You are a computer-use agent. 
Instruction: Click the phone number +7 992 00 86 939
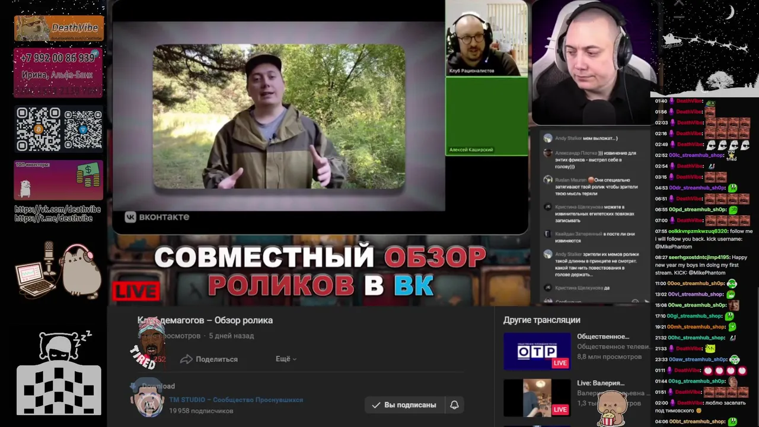58,58
